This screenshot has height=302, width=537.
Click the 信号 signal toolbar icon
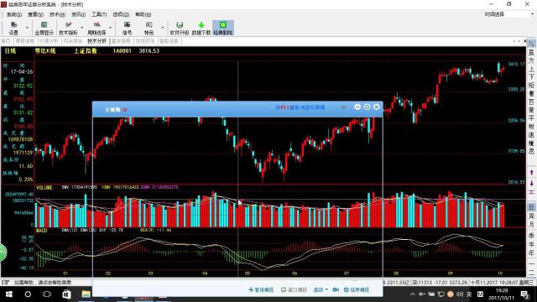(127, 28)
